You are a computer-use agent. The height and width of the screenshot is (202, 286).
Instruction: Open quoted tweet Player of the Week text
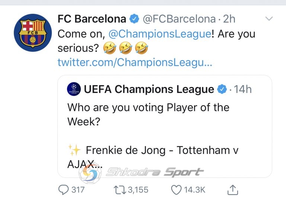tap(148, 114)
